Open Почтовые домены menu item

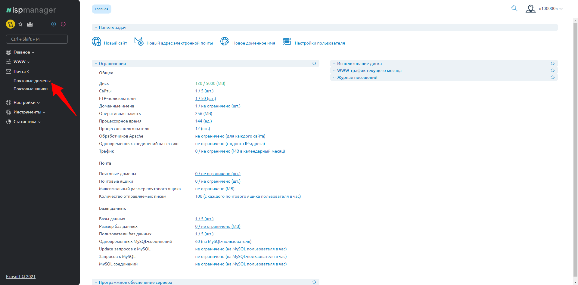(32, 81)
